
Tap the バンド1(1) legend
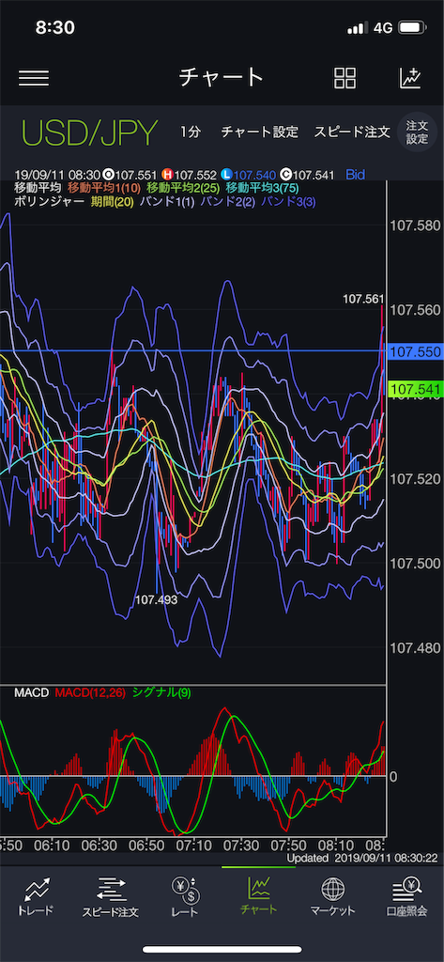tap(165, 201)
